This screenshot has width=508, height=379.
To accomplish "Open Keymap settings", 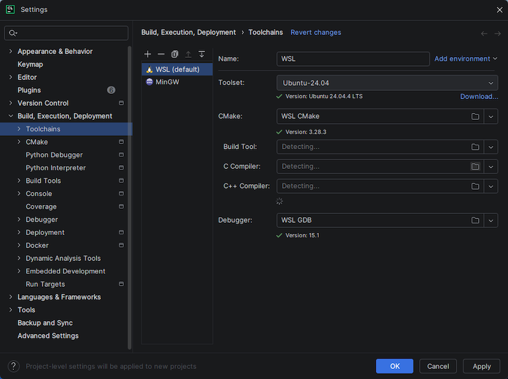I will pos(30,64).
